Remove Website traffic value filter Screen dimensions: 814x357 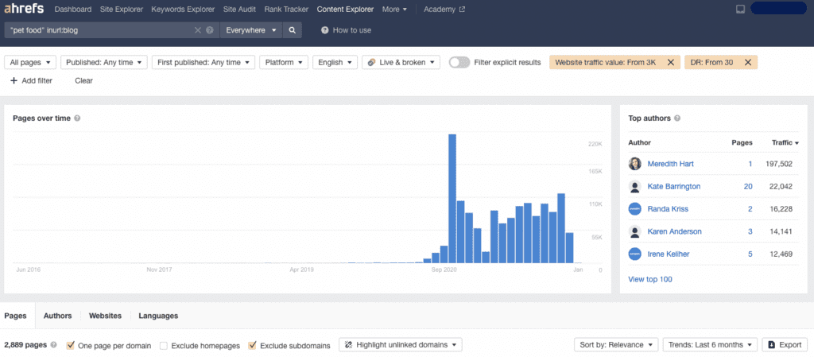[671, 62]
